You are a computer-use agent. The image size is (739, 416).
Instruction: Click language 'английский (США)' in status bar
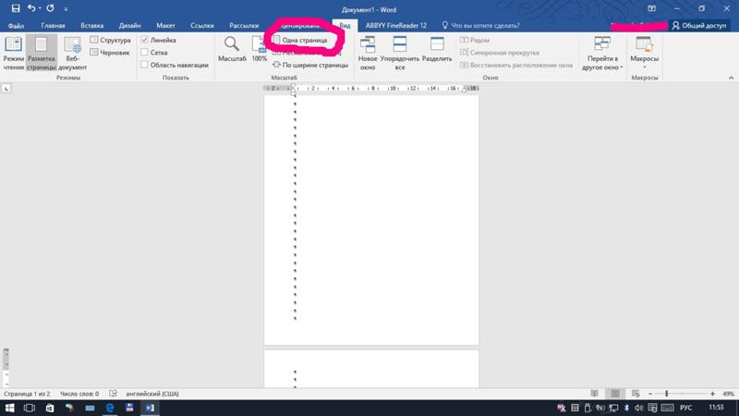(x=152, y=394)
